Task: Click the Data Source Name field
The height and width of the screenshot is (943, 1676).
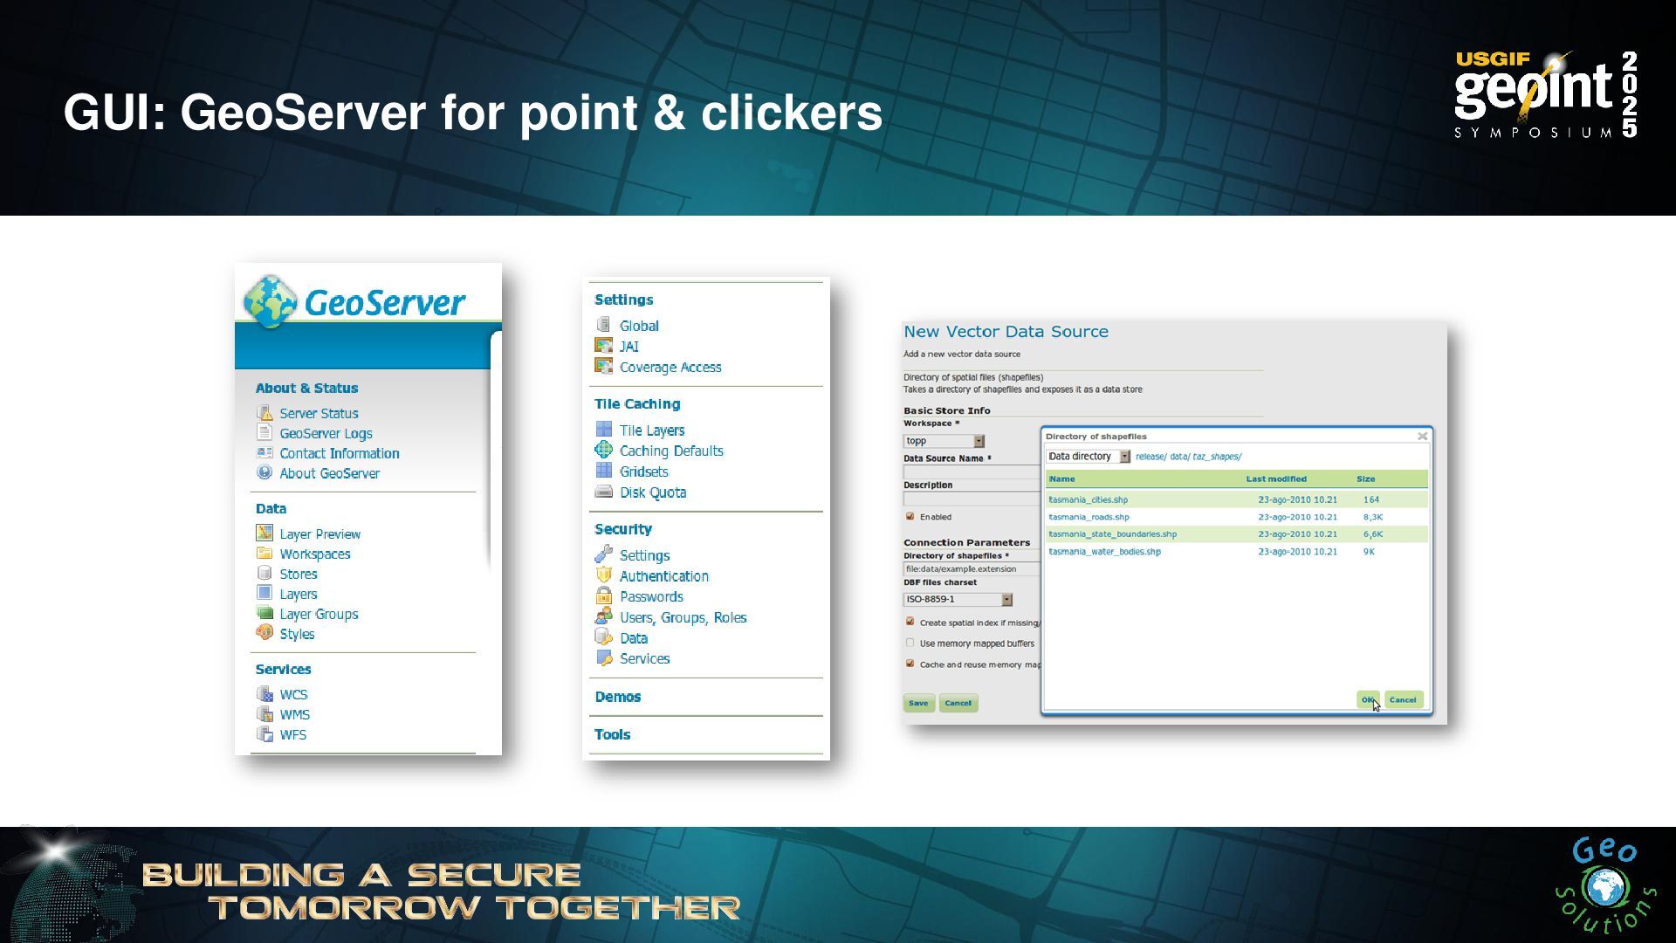Action: tap(971, 471)
